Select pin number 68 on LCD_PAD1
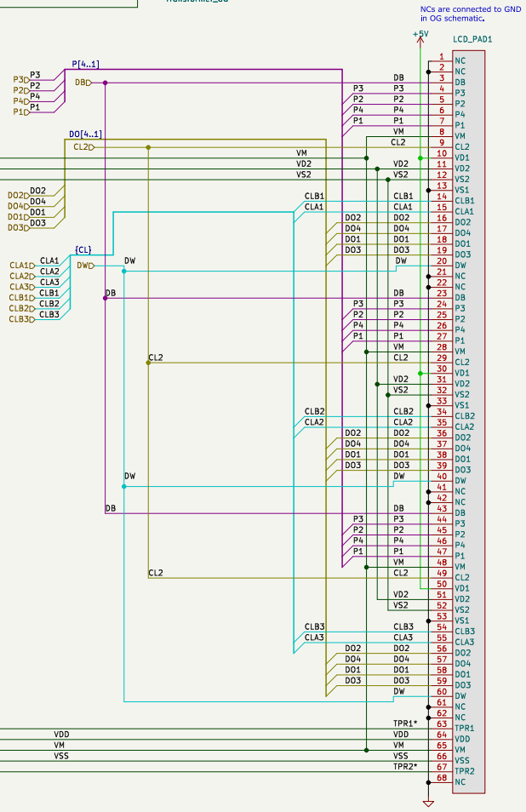The image size is (526, 812). [x=441, y=777]
